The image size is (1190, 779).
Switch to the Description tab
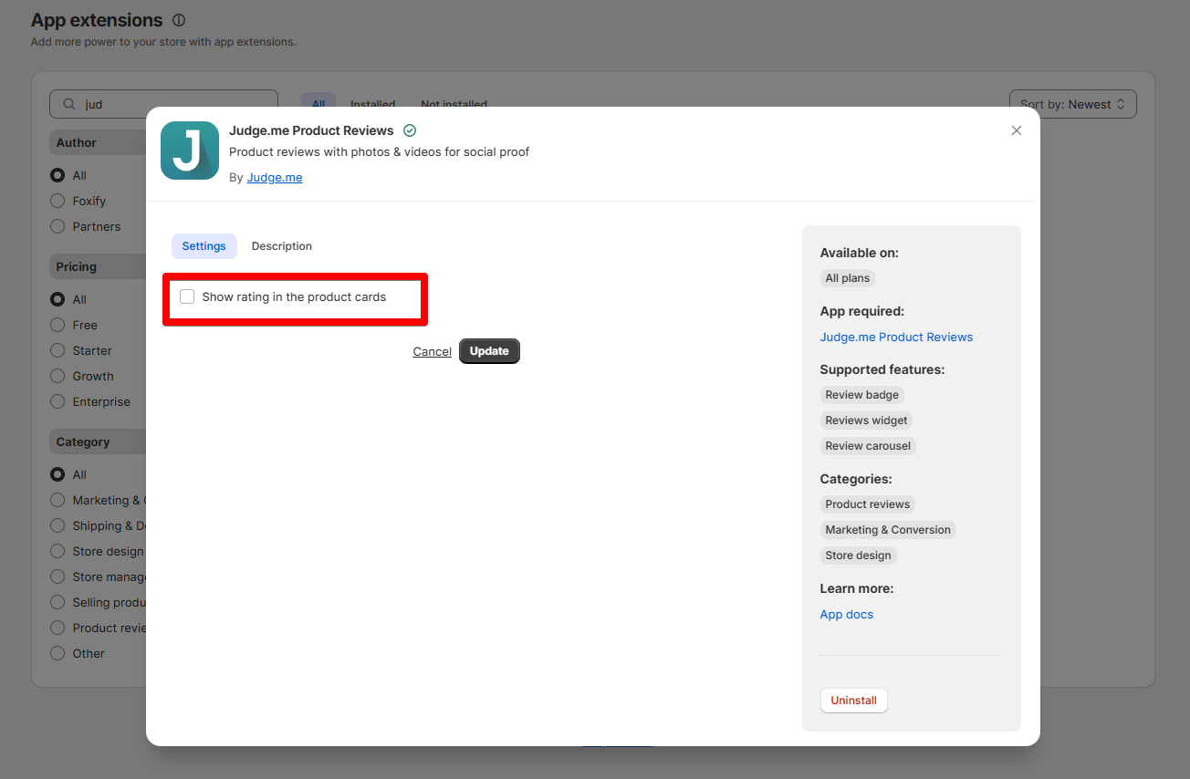pyautogui.click(x=282, y=246)
